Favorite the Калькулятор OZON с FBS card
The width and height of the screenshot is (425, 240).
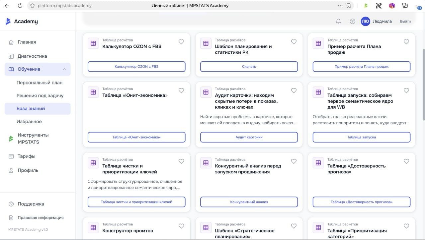pos(181,42)
